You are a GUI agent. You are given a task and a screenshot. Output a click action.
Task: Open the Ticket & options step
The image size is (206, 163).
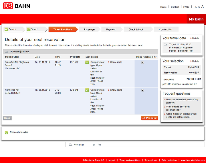[63, 29]
